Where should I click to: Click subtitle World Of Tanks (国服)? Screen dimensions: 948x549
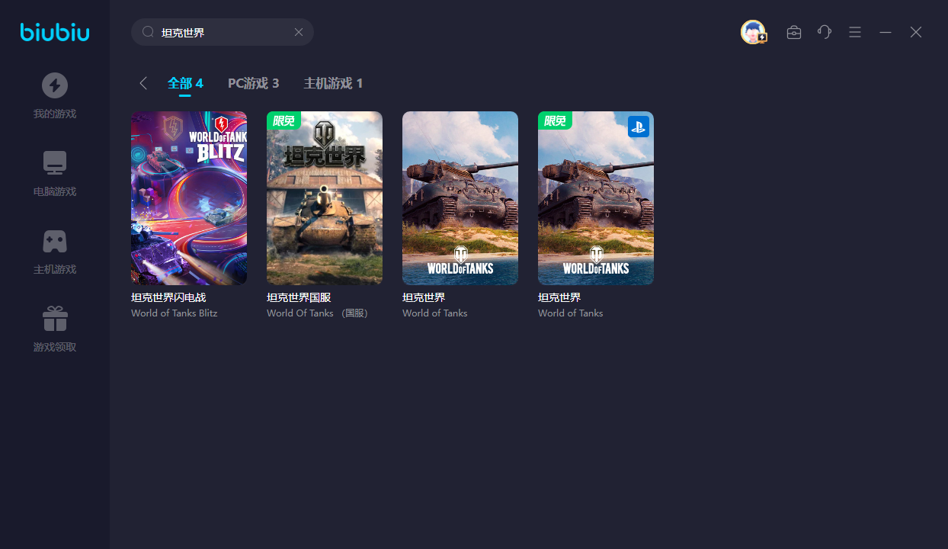tap(318, 313)
